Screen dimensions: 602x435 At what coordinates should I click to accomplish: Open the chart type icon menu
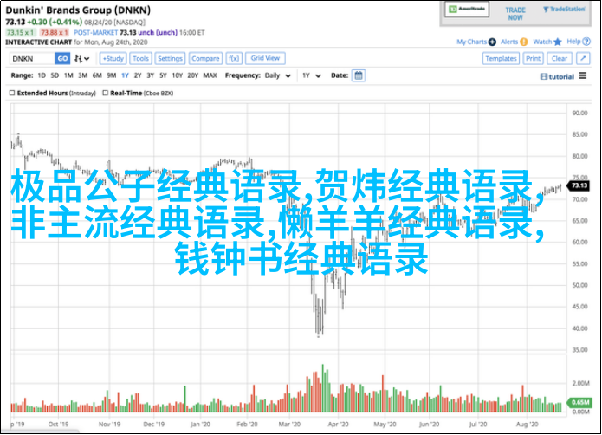pyautogui.click(x=81, y=59)
